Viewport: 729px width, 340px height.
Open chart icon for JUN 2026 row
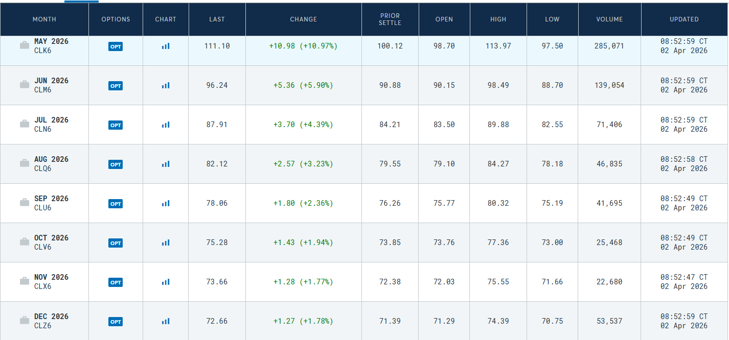(x=166, y=85)
